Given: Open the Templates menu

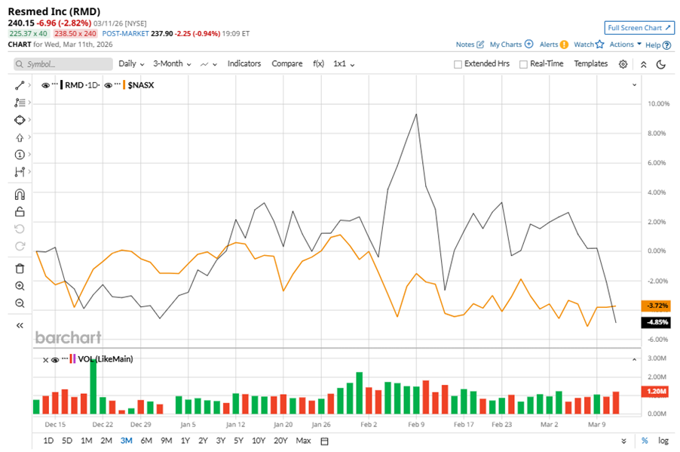Looking at the screenshot, I should click(590, 63).
